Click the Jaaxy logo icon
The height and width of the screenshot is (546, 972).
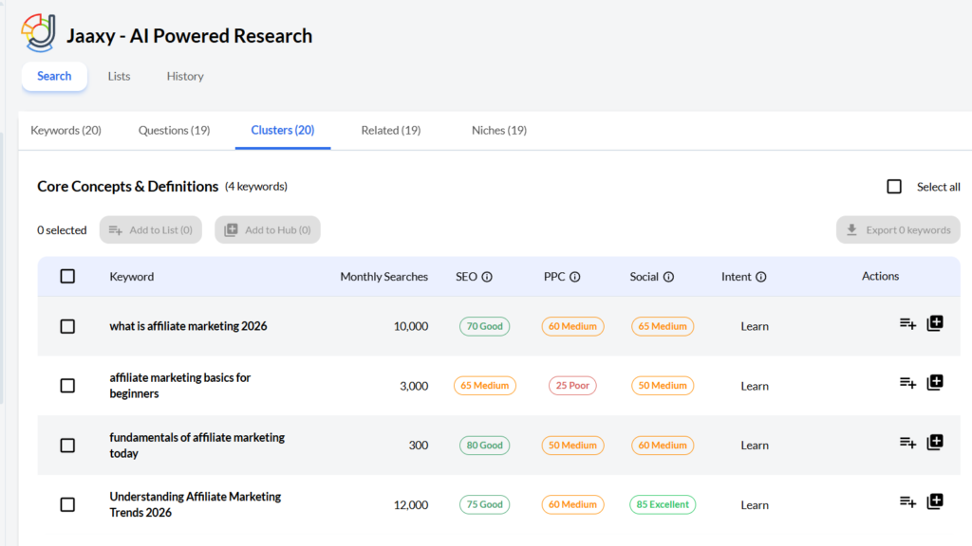coord(39,33)
